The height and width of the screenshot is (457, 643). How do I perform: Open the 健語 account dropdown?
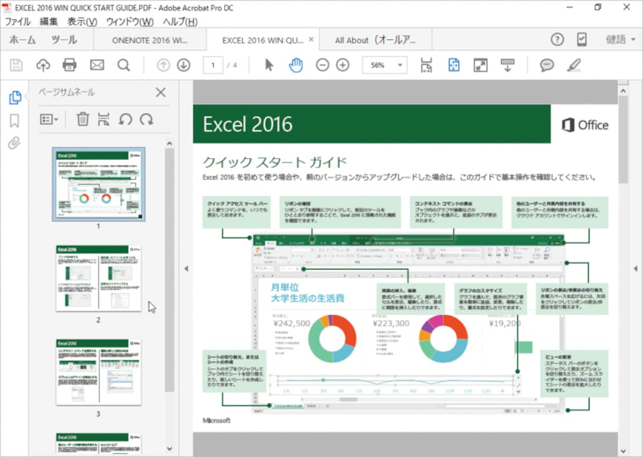click(620, 40)
